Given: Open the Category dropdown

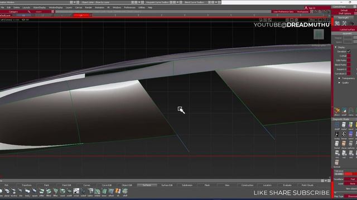Looking at the screenshot, I should pyautogui.click(x=13, y=12).
